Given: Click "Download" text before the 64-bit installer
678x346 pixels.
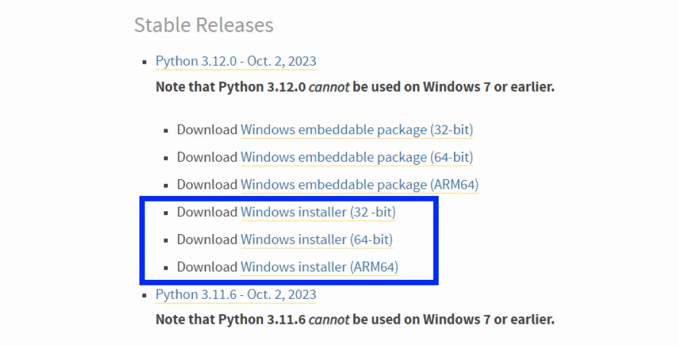Looking at the screenshot, I should pyautogui.click(x=207, y=240).
